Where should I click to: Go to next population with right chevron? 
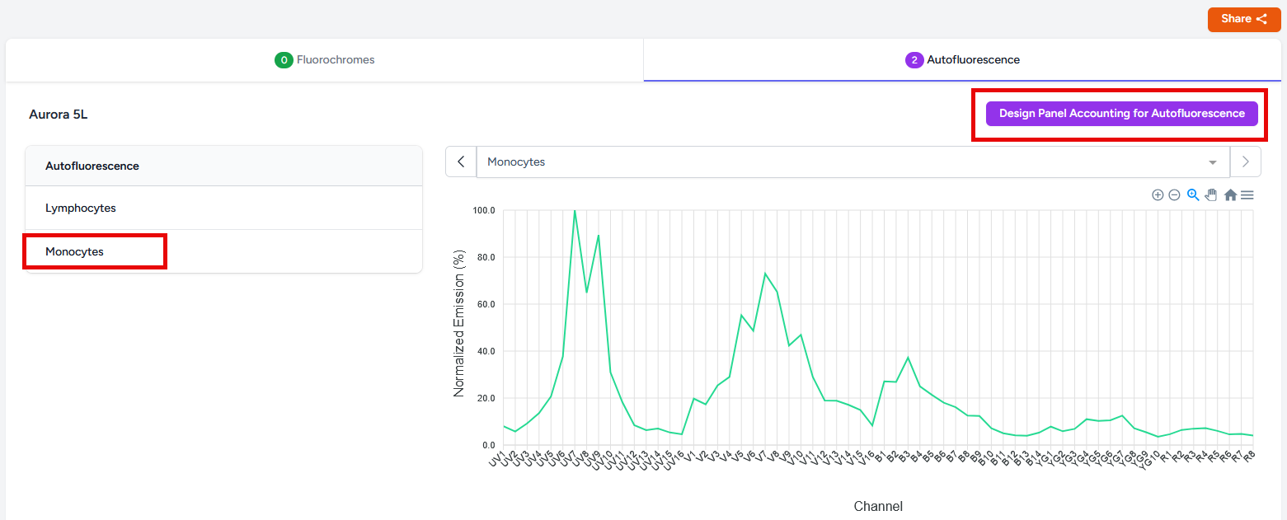coord(1245,162)
